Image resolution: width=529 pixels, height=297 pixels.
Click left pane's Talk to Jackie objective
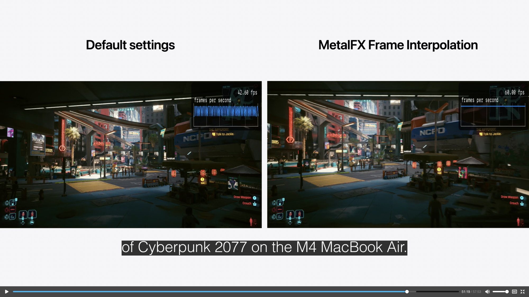pos(225,134)
